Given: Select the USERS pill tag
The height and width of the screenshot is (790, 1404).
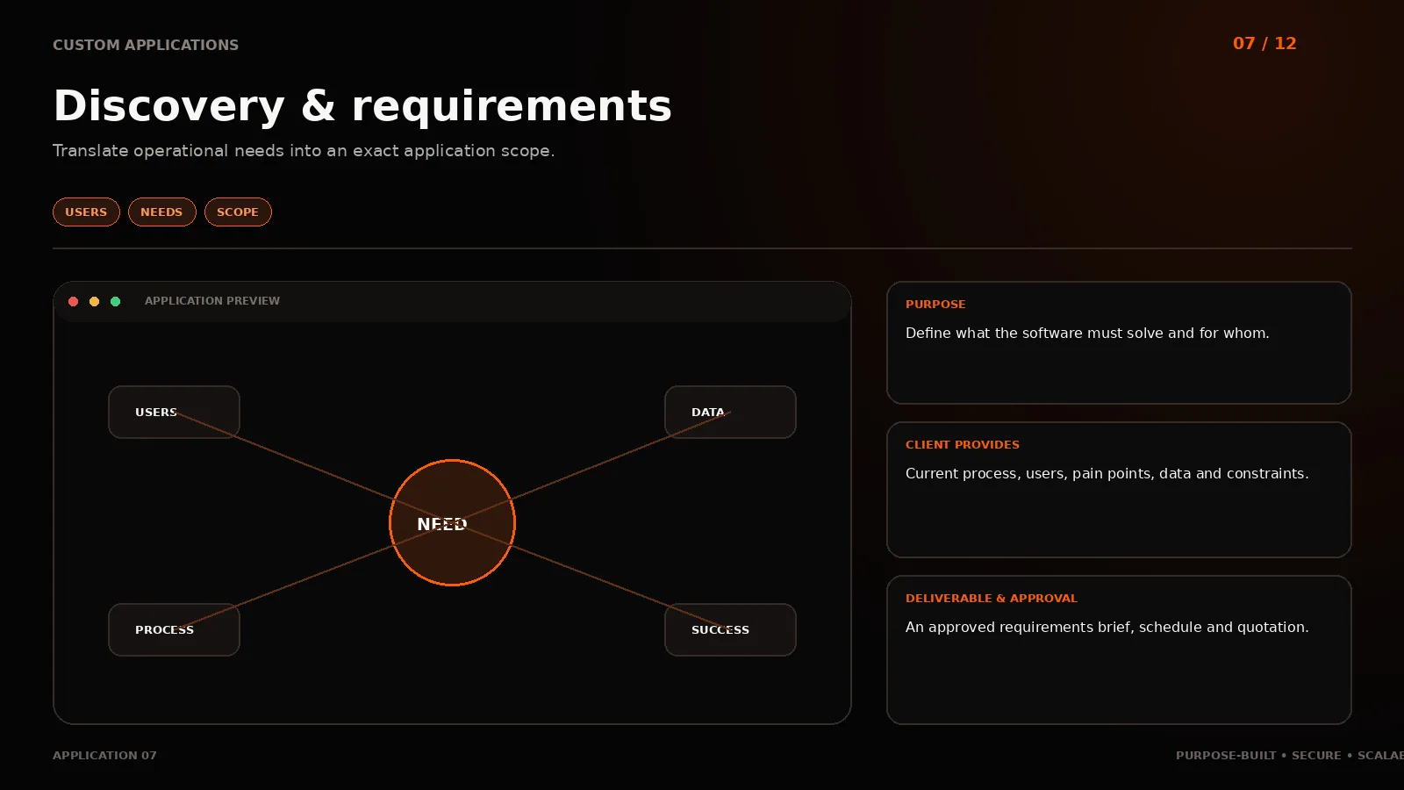Looking at the screenshot, I should tap(86, 212).
